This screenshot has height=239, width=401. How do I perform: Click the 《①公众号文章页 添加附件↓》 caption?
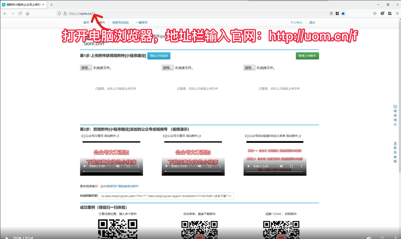100,136
